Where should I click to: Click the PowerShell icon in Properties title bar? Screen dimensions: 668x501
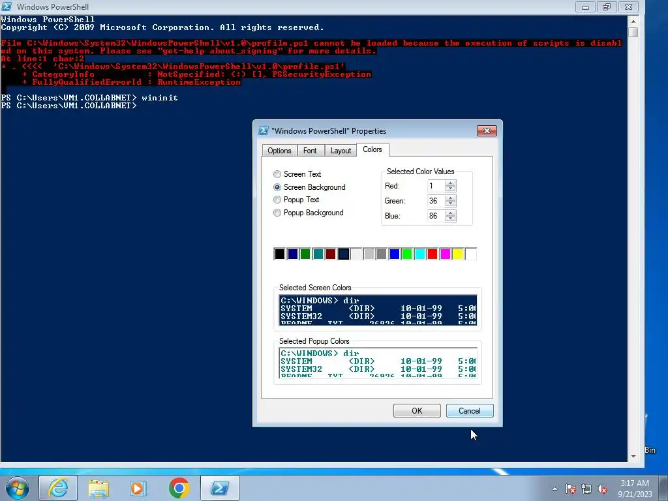pos(264,130)
